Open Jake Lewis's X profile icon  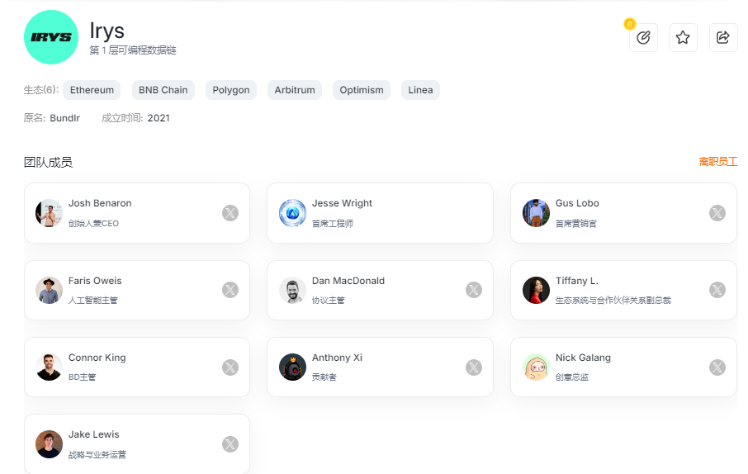[x=230, y=444]
